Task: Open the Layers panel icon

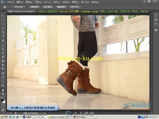Action: point(156,30)
